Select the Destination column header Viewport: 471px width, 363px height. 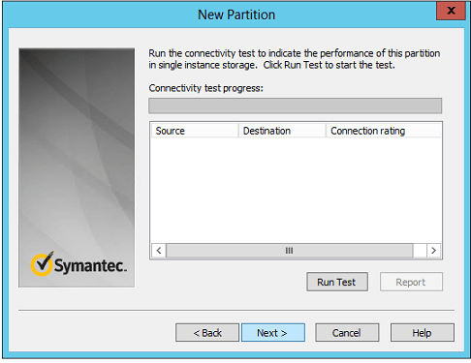(282, 131)
